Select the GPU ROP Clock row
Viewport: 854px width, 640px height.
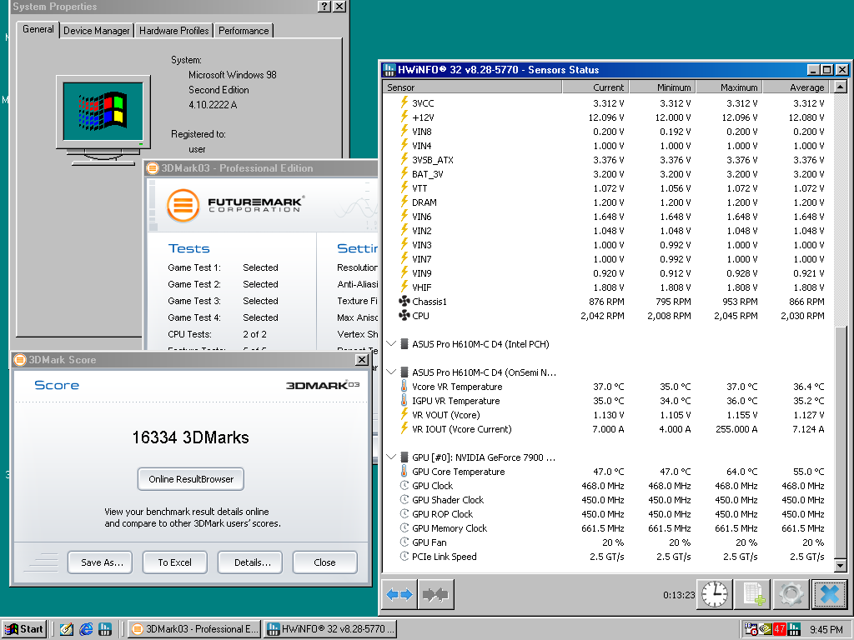[608, 513]
